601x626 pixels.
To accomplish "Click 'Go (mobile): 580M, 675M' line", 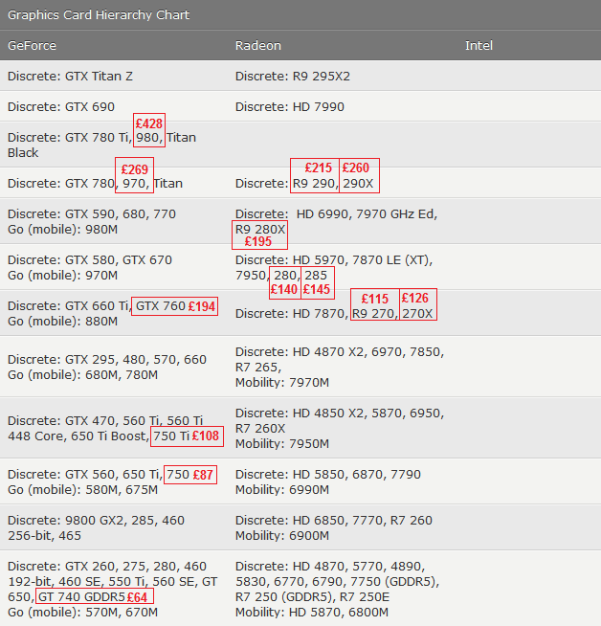I will click(x=82, y=489).
